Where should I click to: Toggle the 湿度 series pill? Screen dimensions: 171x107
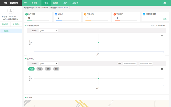tap(56, 69)
